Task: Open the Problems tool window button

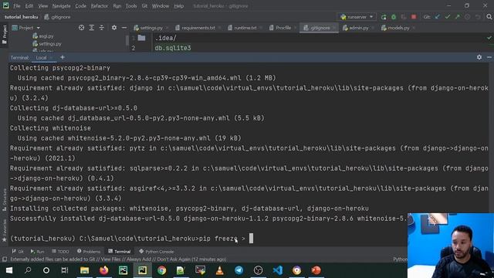Action: click(x=89, y=252)
